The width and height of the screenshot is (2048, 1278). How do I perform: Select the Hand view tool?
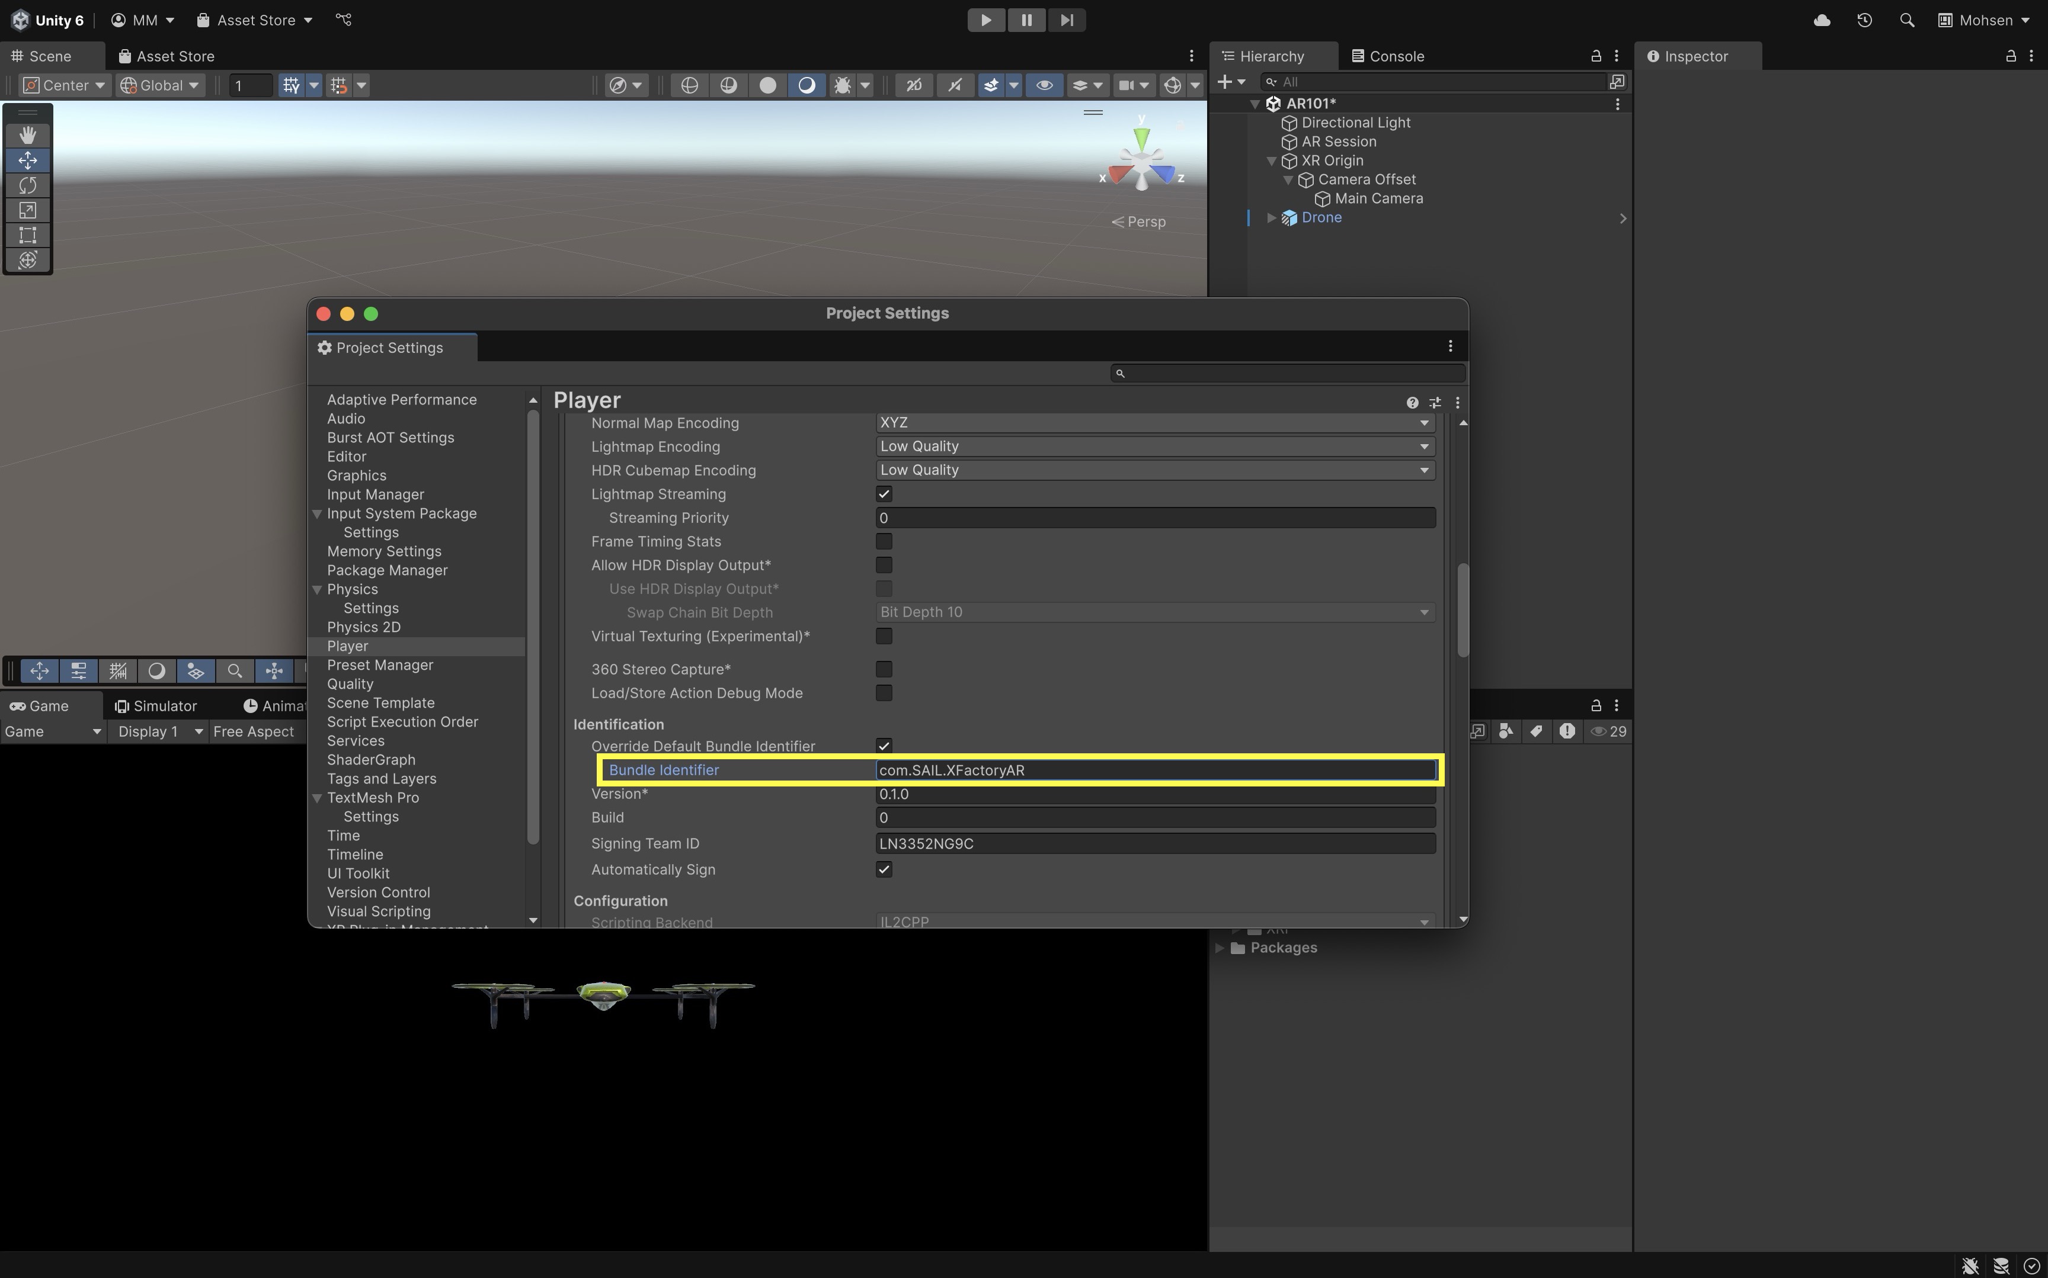coord(28,135)
